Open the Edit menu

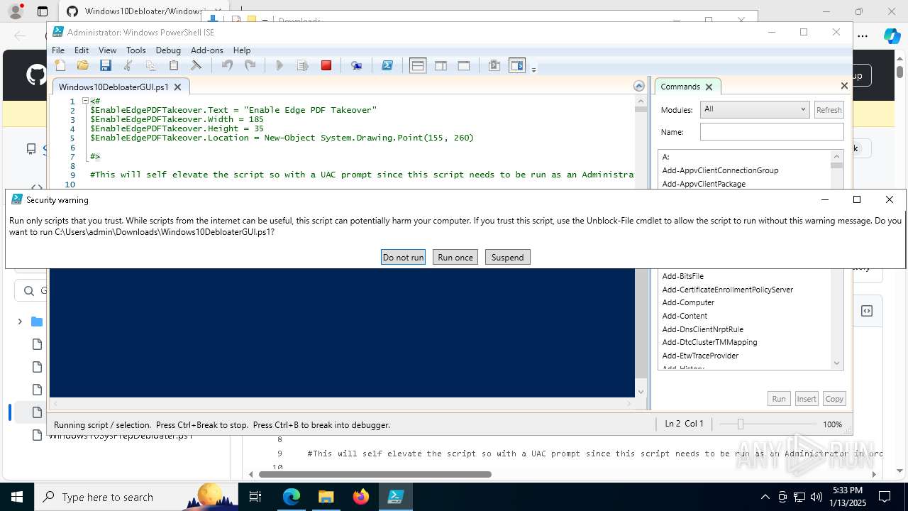tap(82, 50)
